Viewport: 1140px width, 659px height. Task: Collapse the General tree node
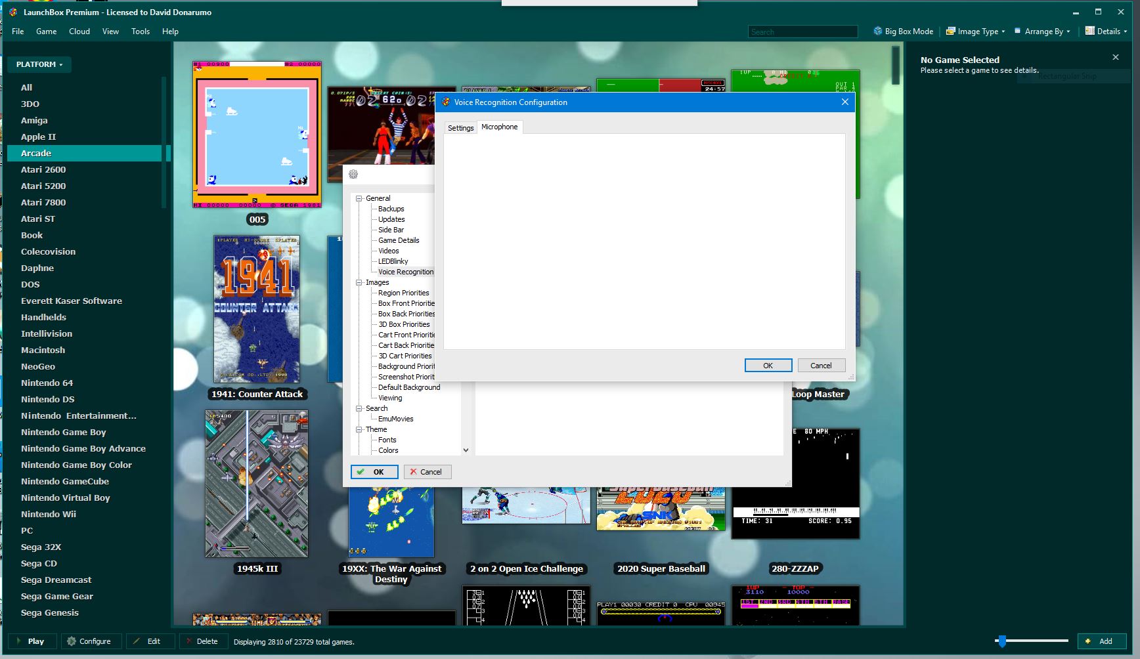click(x=359, y=198)
